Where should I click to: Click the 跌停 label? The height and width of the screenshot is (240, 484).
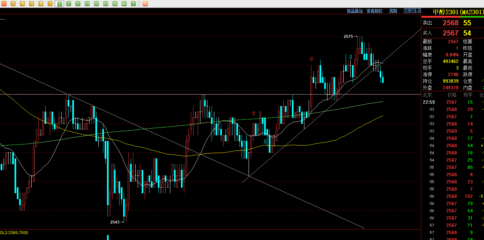point(467,74)
